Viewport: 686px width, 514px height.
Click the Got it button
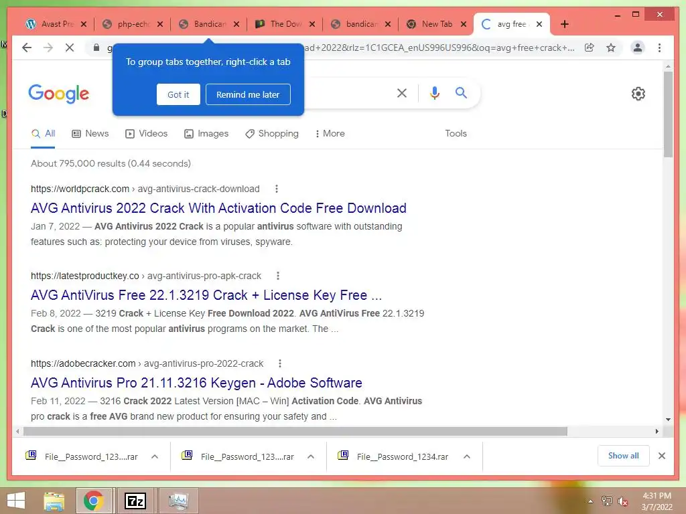[178, 94]
